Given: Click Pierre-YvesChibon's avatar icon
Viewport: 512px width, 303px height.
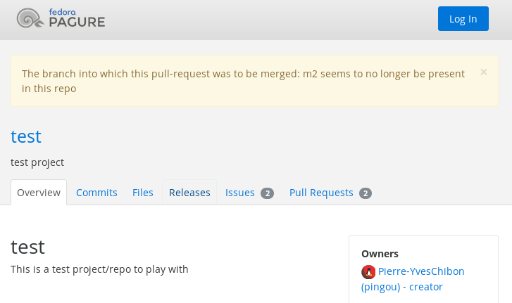Looking at the screenshot, I should 368,272.
